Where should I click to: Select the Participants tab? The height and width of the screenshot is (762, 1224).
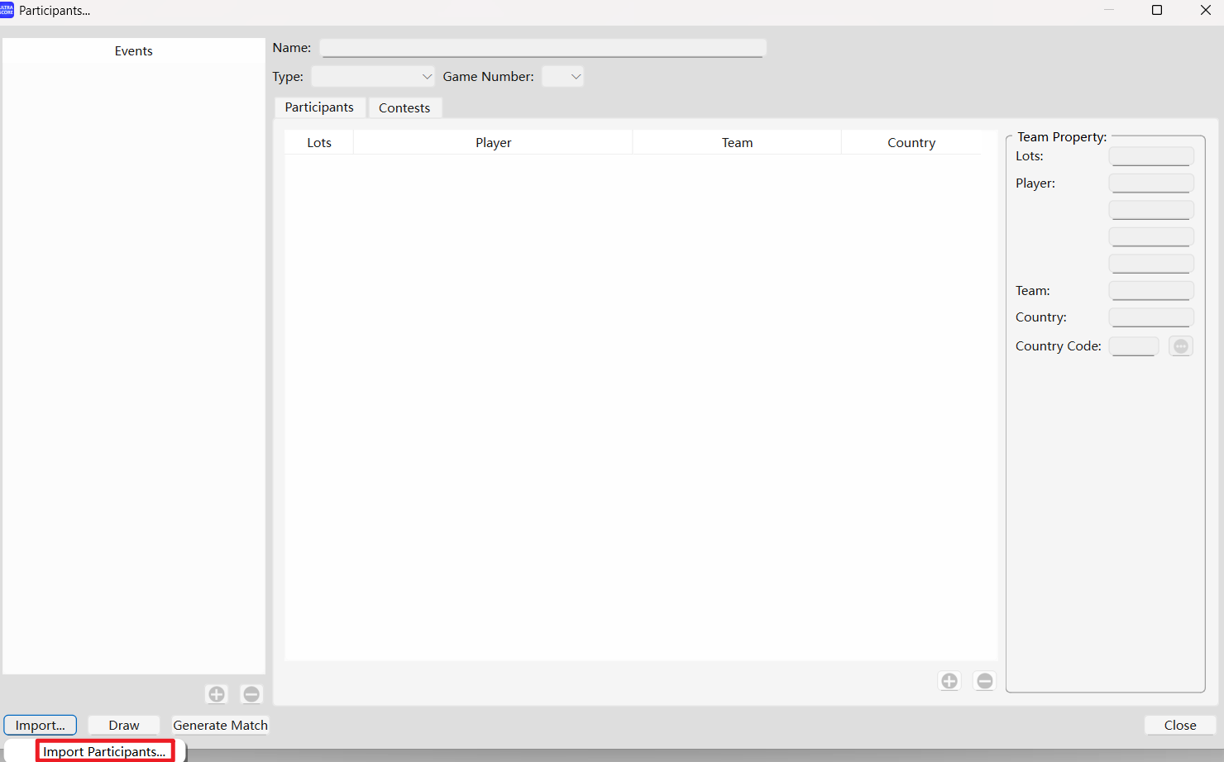(x=319, y=107)
